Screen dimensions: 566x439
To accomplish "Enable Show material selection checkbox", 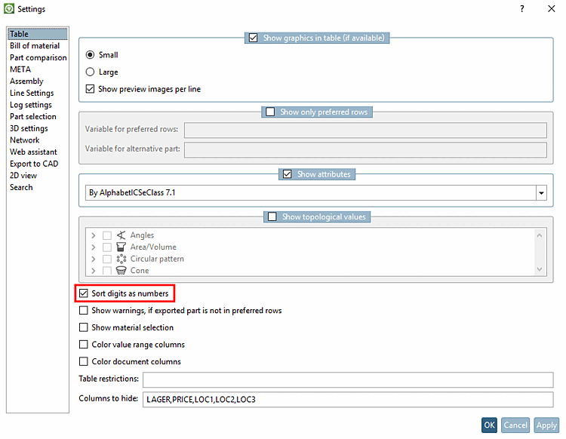I will [84, 327].
